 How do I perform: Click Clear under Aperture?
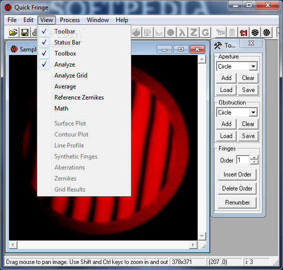pos(248,78)
